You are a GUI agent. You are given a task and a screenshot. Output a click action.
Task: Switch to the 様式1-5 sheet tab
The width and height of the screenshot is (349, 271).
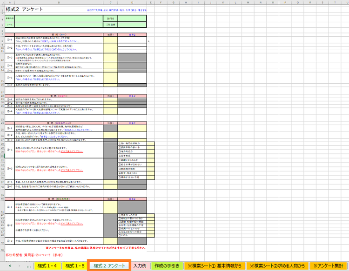[x=75, y=265]
